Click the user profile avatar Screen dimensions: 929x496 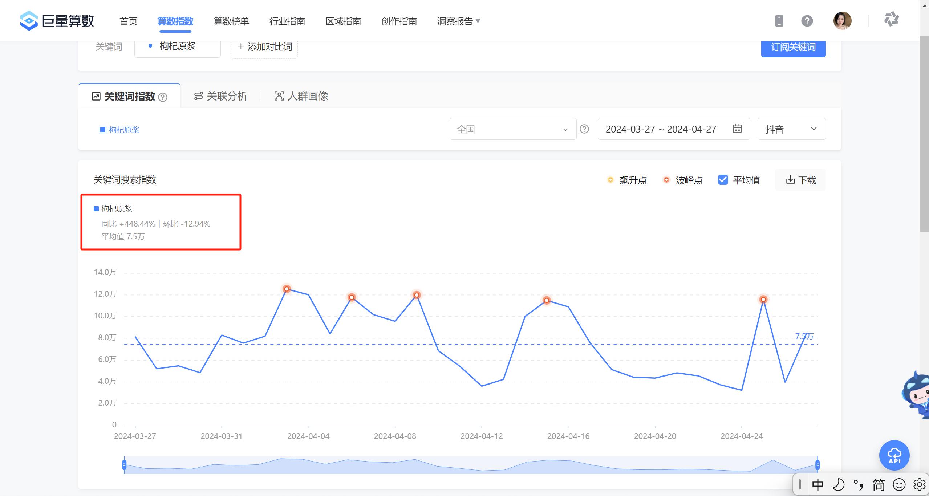coord(842,21)
